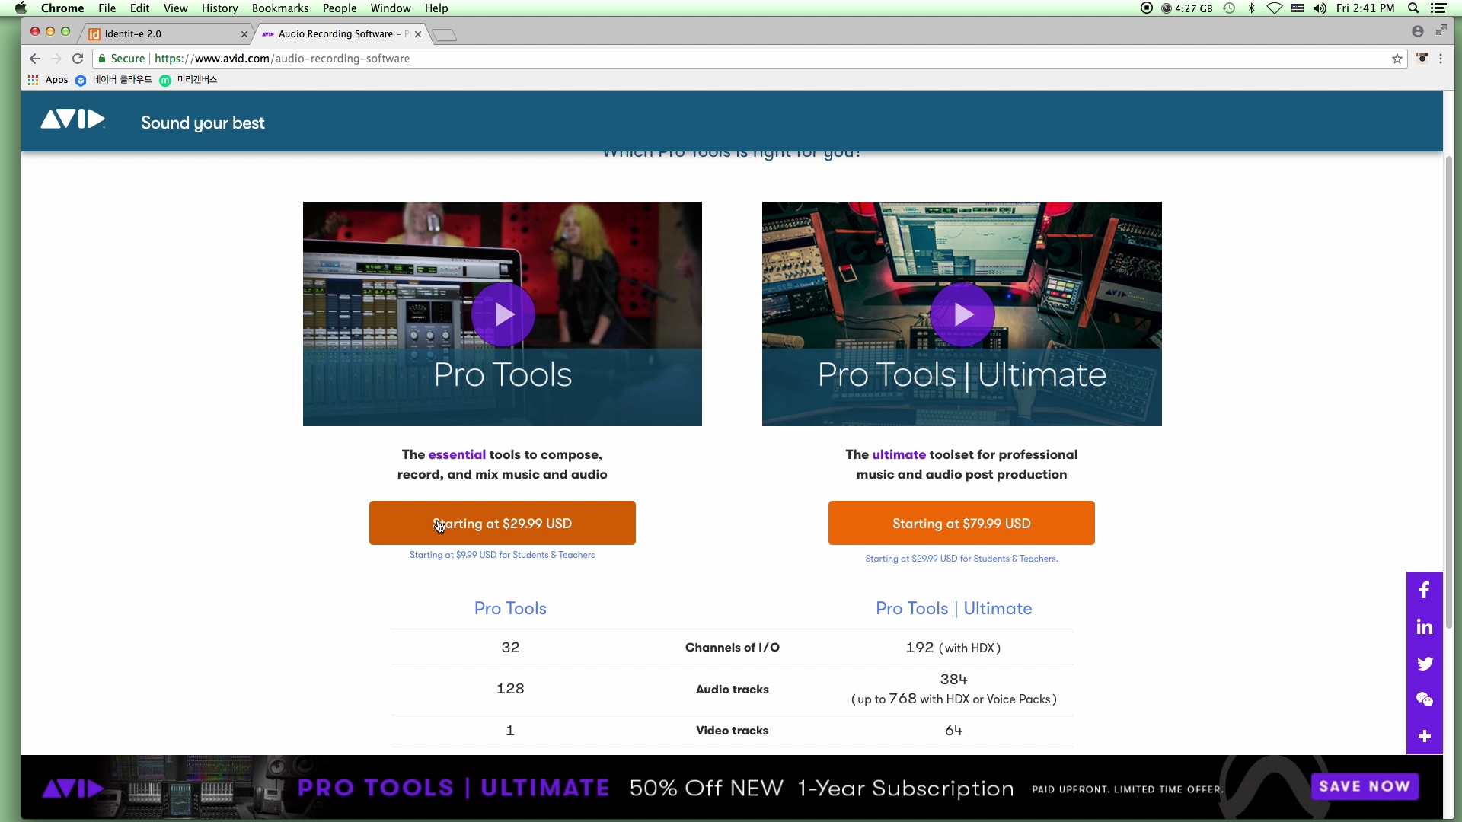Click Starting at $79.99 USD button
Viewport: 1462px width, 822px height.
point(962,523)
